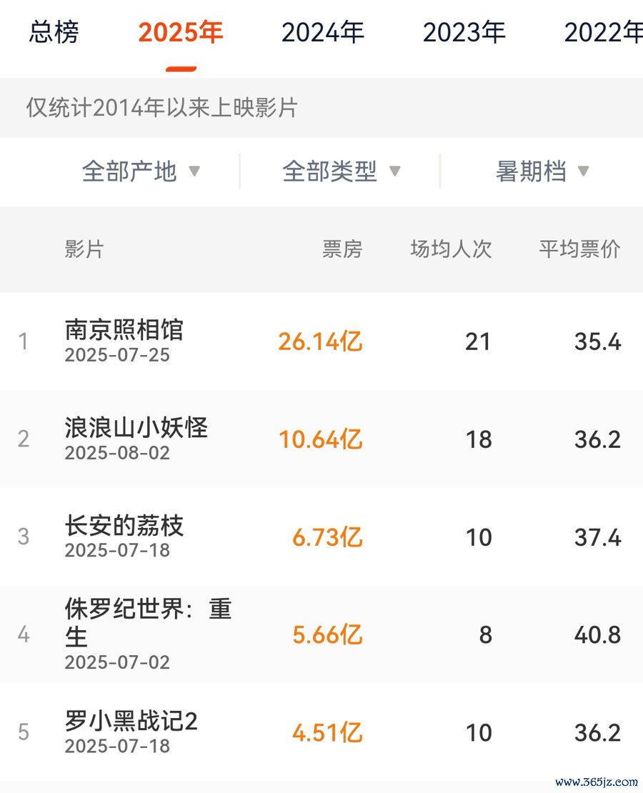Open the 2024年 tab
This screenshot has width=643, height=793.
point(323,32)
